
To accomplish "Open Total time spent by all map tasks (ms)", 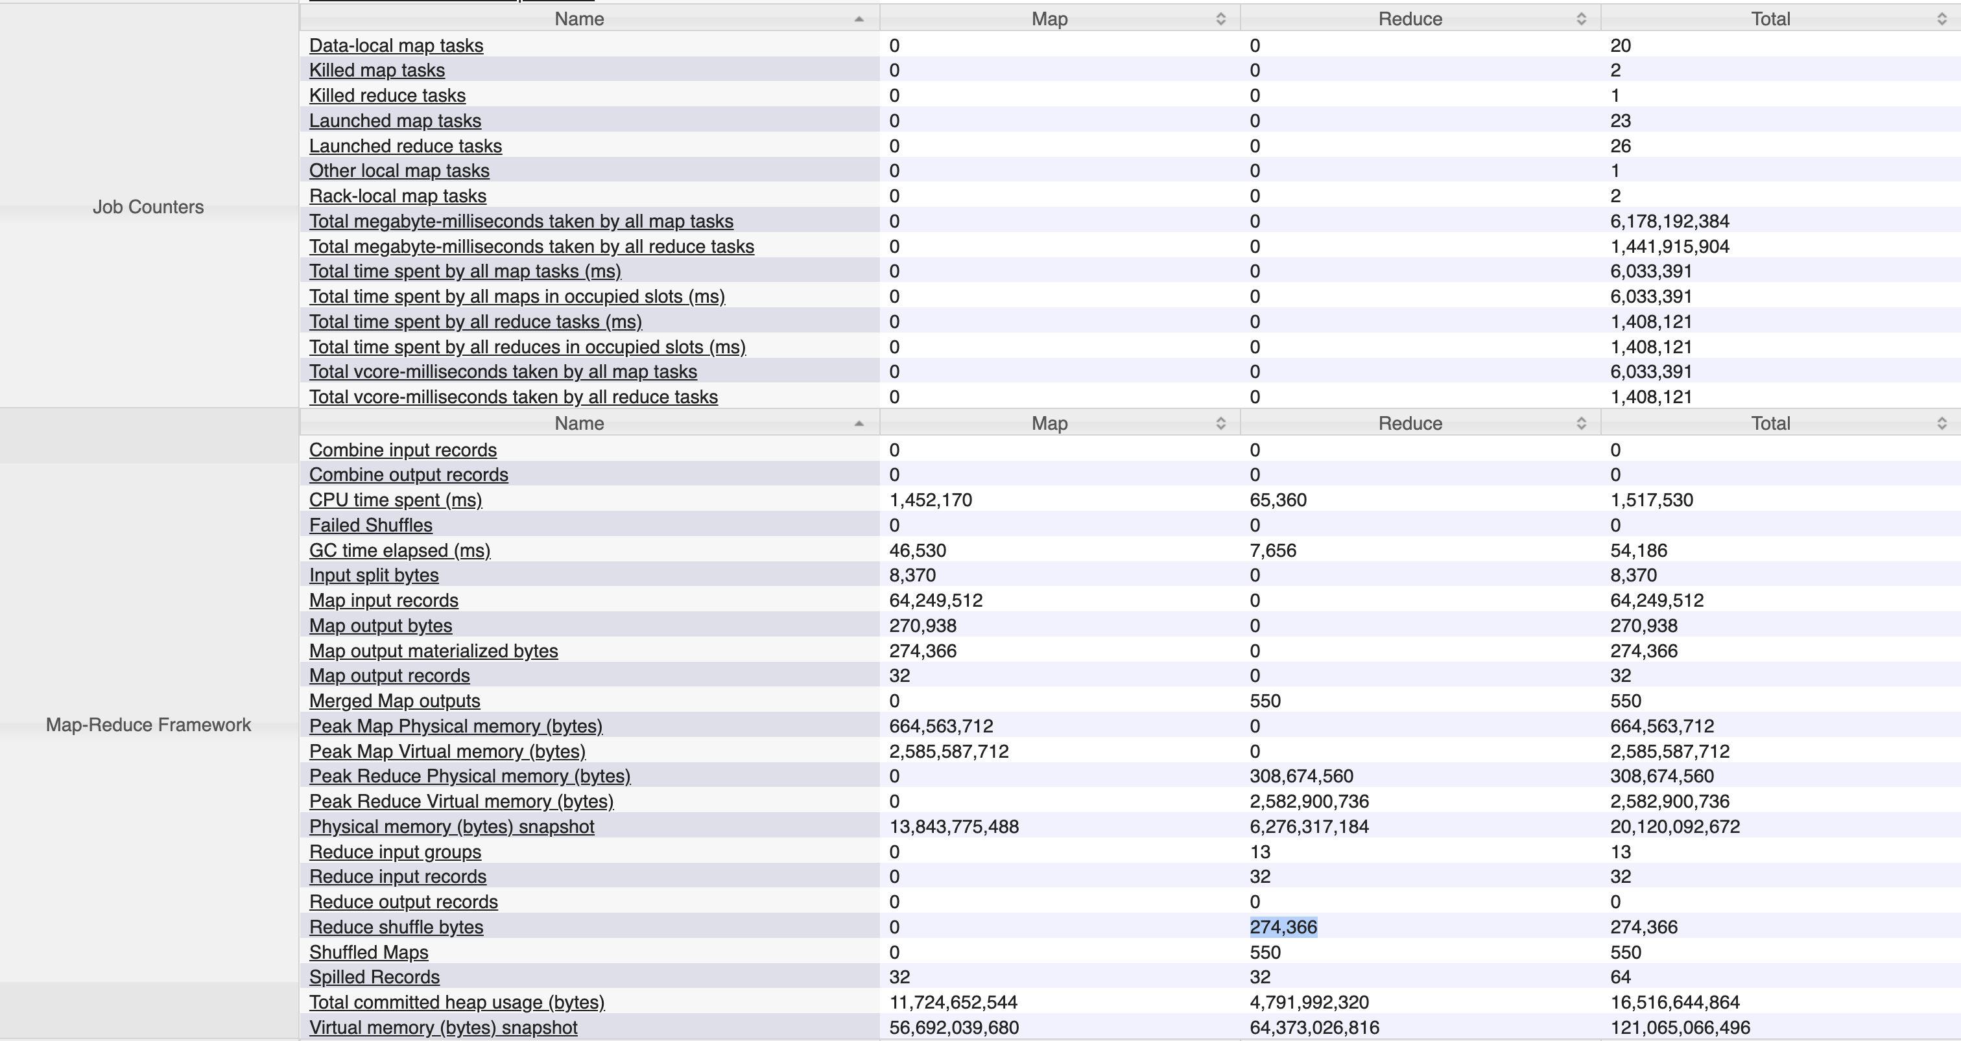I will (465, 272).
